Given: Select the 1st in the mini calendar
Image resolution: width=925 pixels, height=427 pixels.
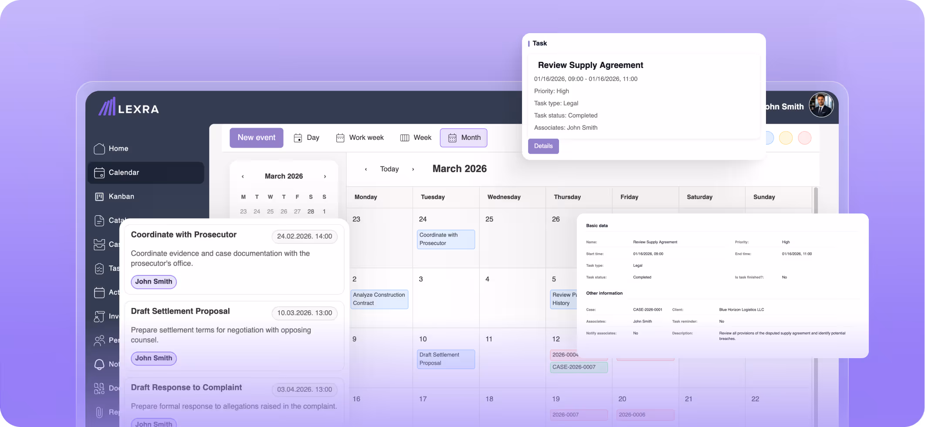Looking at the screenshot, I should 324,212.
